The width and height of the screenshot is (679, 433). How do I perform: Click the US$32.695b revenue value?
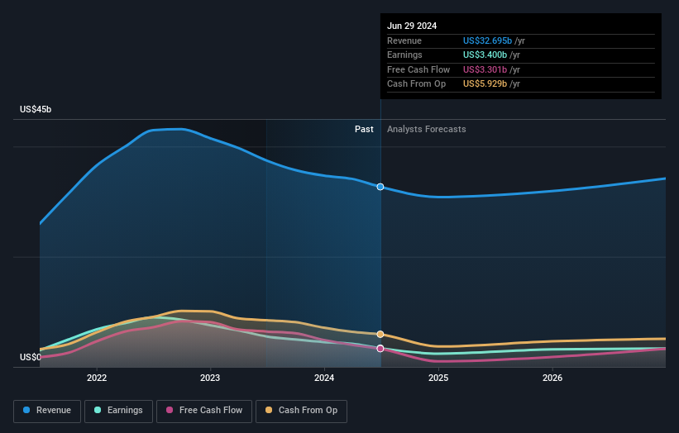click(488, 40)
